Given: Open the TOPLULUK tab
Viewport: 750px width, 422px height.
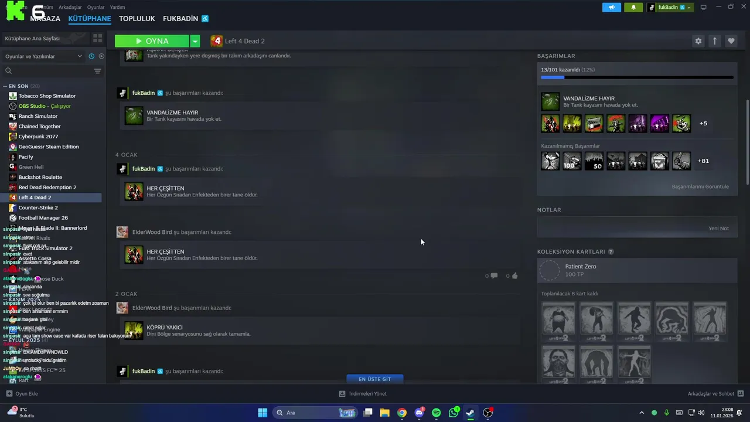Looking at the screenshot, I should [x=137, y=19].
